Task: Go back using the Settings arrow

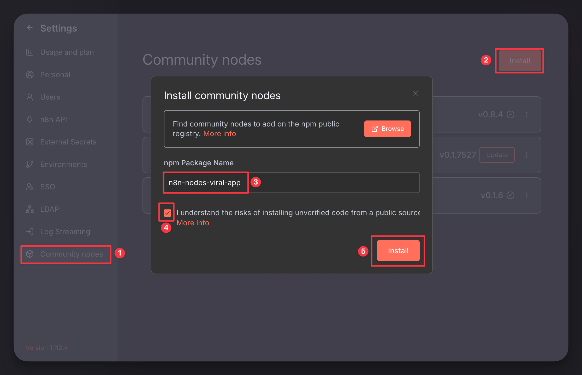Action: tap(29, 27)
